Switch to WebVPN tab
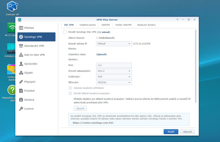220x142 pixels. click(x=106, y=25)
